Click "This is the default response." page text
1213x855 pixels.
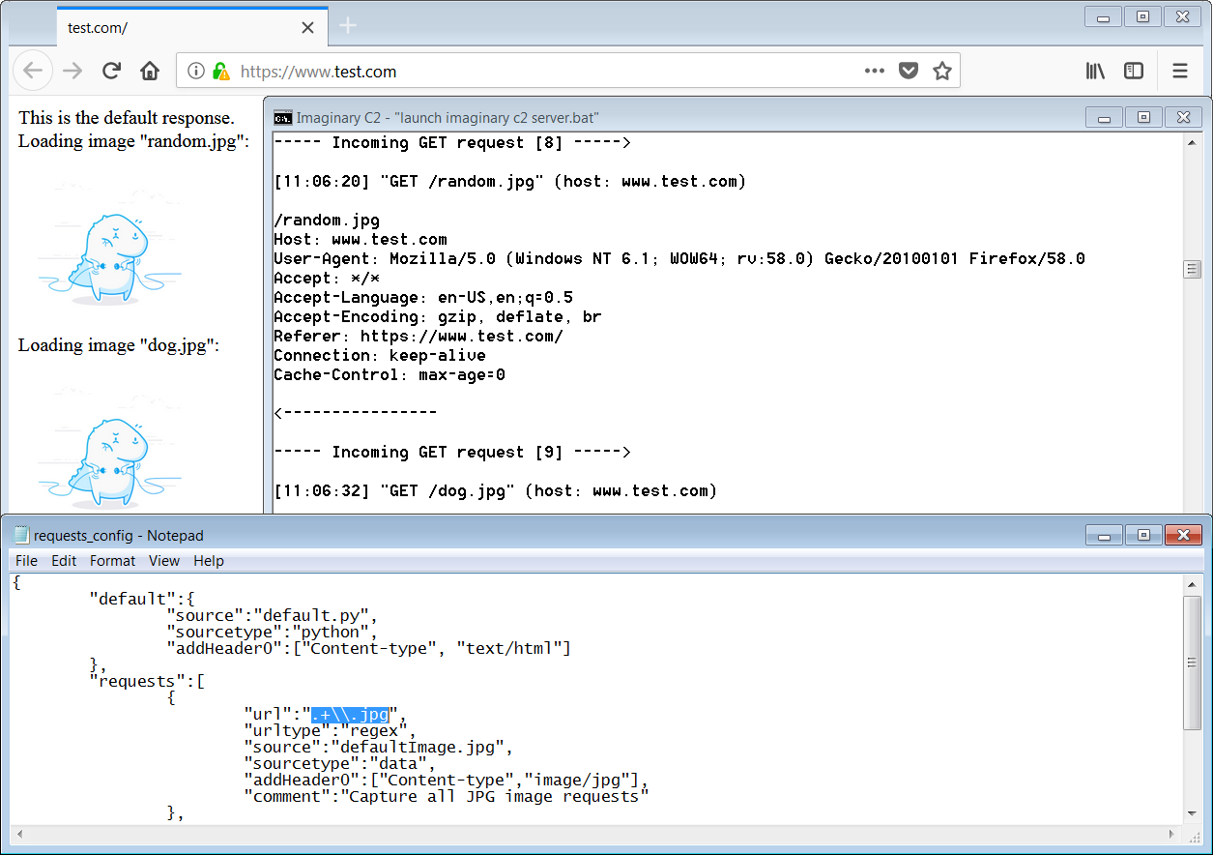pyautogui.click(x=127, y=118)
